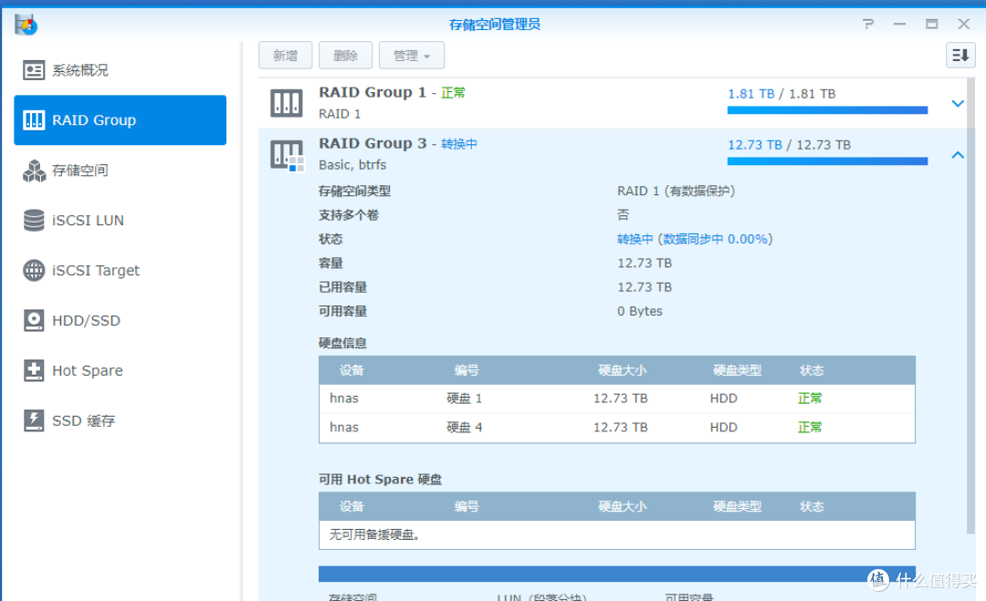Expand the RAID Group 1 details

coord(957,103)
